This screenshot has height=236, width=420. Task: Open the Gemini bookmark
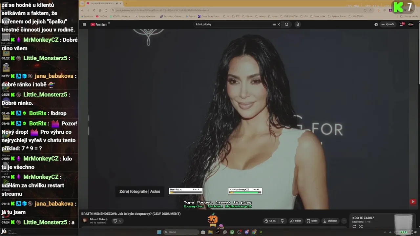[x=191, y=16]
